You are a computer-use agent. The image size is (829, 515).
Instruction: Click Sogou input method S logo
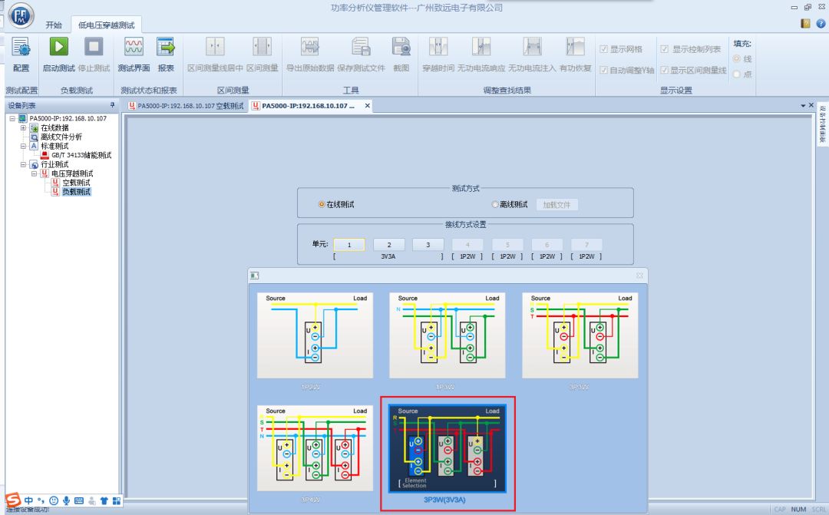(13, 500)
